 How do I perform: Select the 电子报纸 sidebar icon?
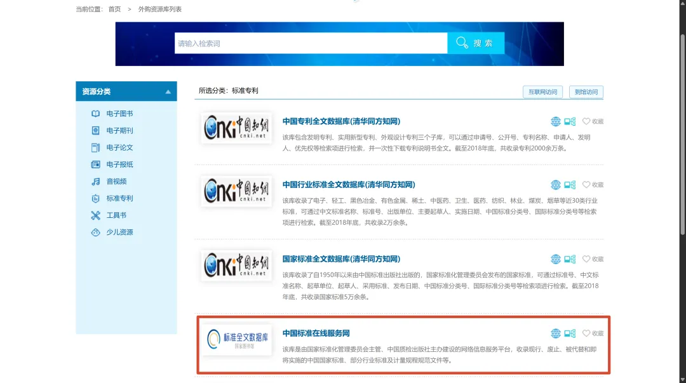click(x=95, y=165)
